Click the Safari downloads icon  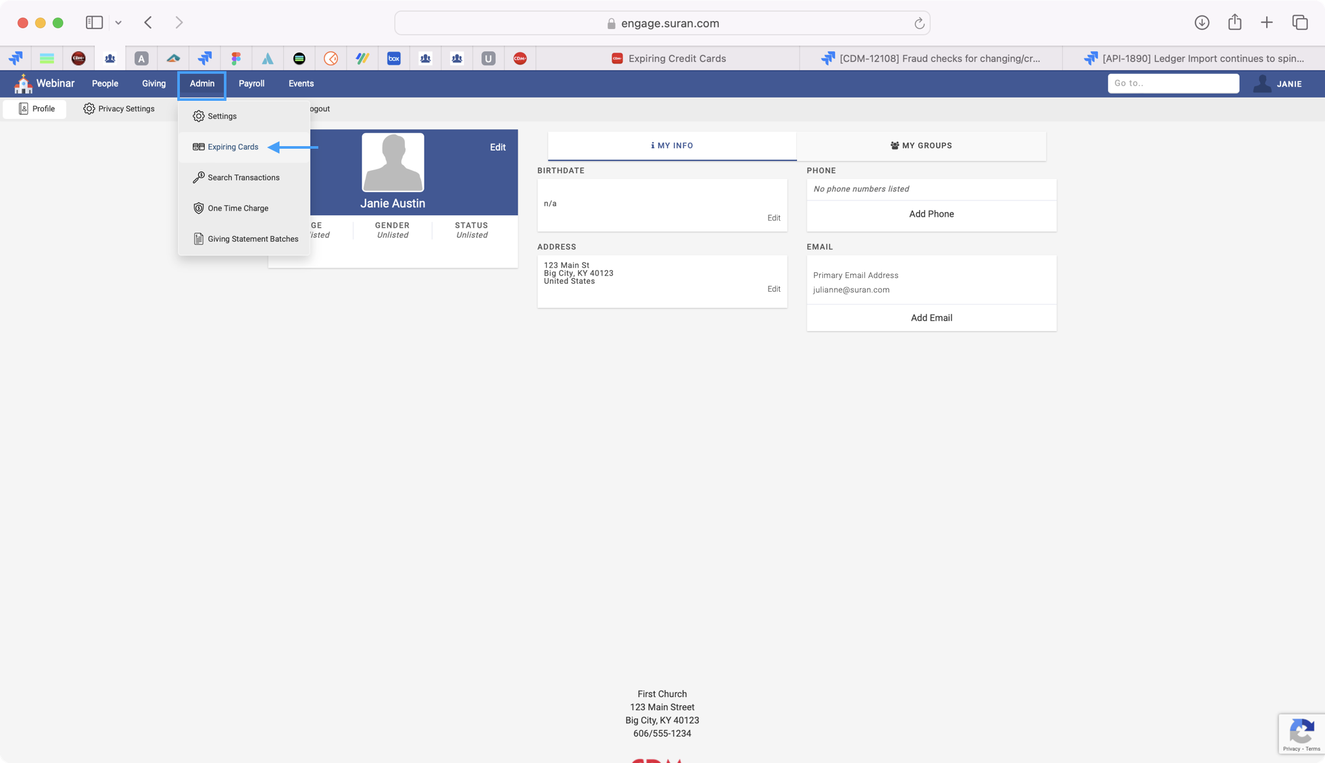click(1201, 23)
